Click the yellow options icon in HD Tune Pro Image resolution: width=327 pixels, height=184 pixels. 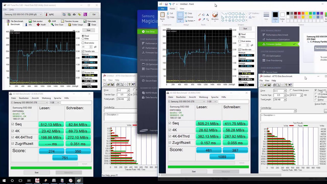[x=79, y=15]
